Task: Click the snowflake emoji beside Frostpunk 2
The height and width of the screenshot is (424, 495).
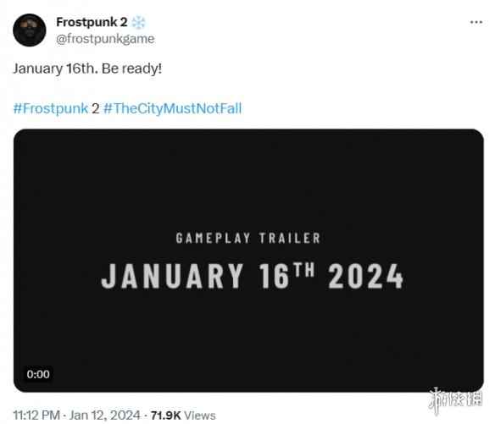Action: [138, 22]
